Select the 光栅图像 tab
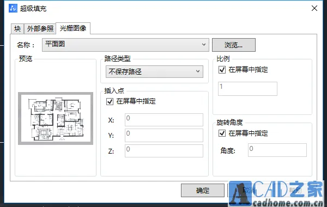The image size is (327, 207). click(x=73, y=28)
